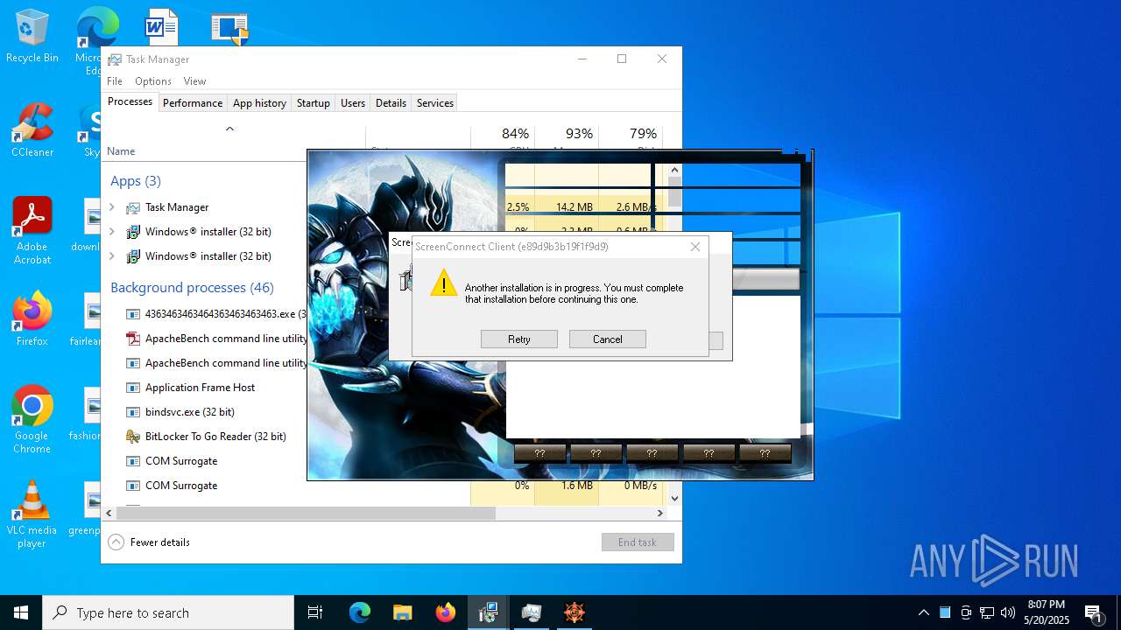Open the Adobe Acrobat desktop shortcut
The image size is (1121, 630).
click(x=32, y=231)
